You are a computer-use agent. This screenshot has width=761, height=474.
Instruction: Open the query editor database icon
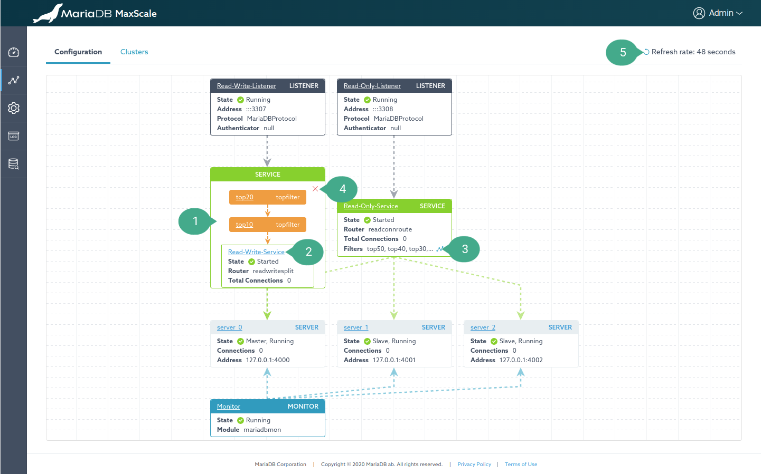[x=14, y=165]
